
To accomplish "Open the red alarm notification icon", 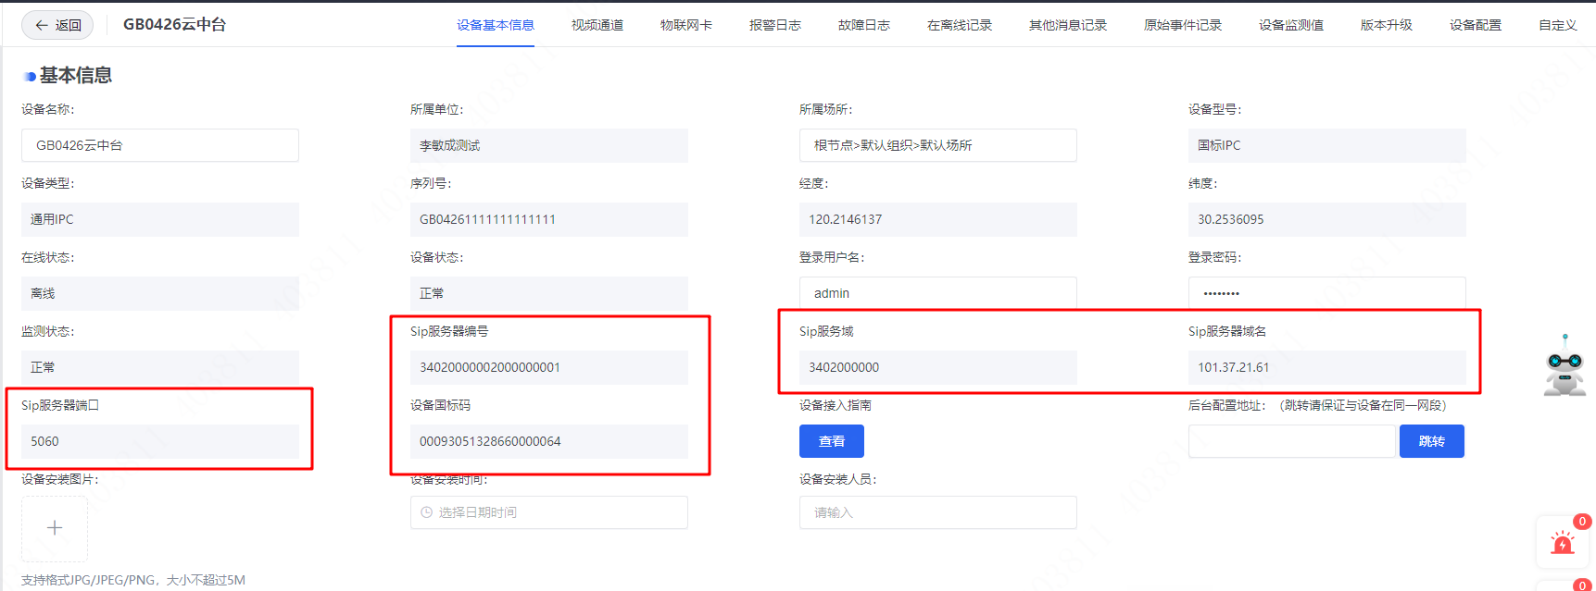I will [1563, 543].
